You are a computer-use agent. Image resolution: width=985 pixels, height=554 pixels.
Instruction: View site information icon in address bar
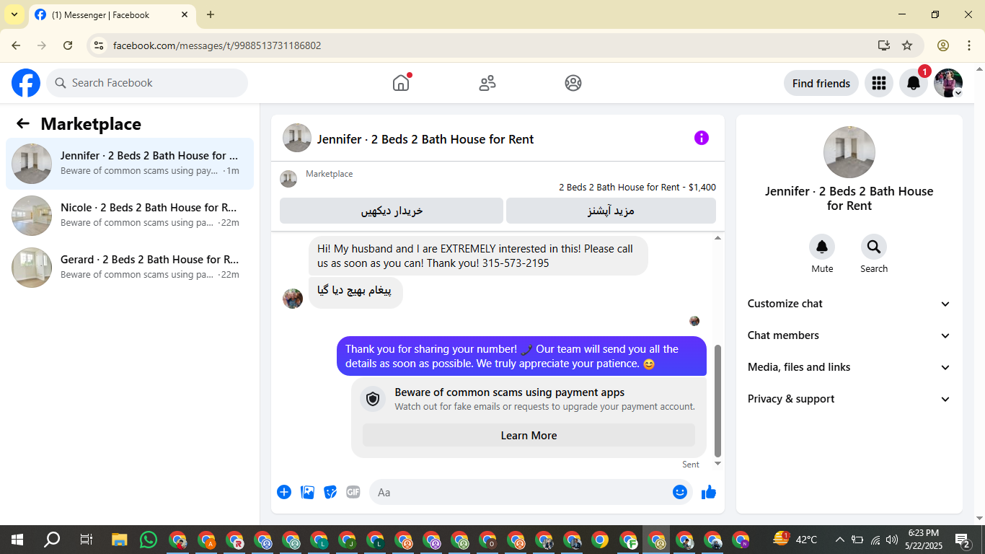click(x=100, y=45)
